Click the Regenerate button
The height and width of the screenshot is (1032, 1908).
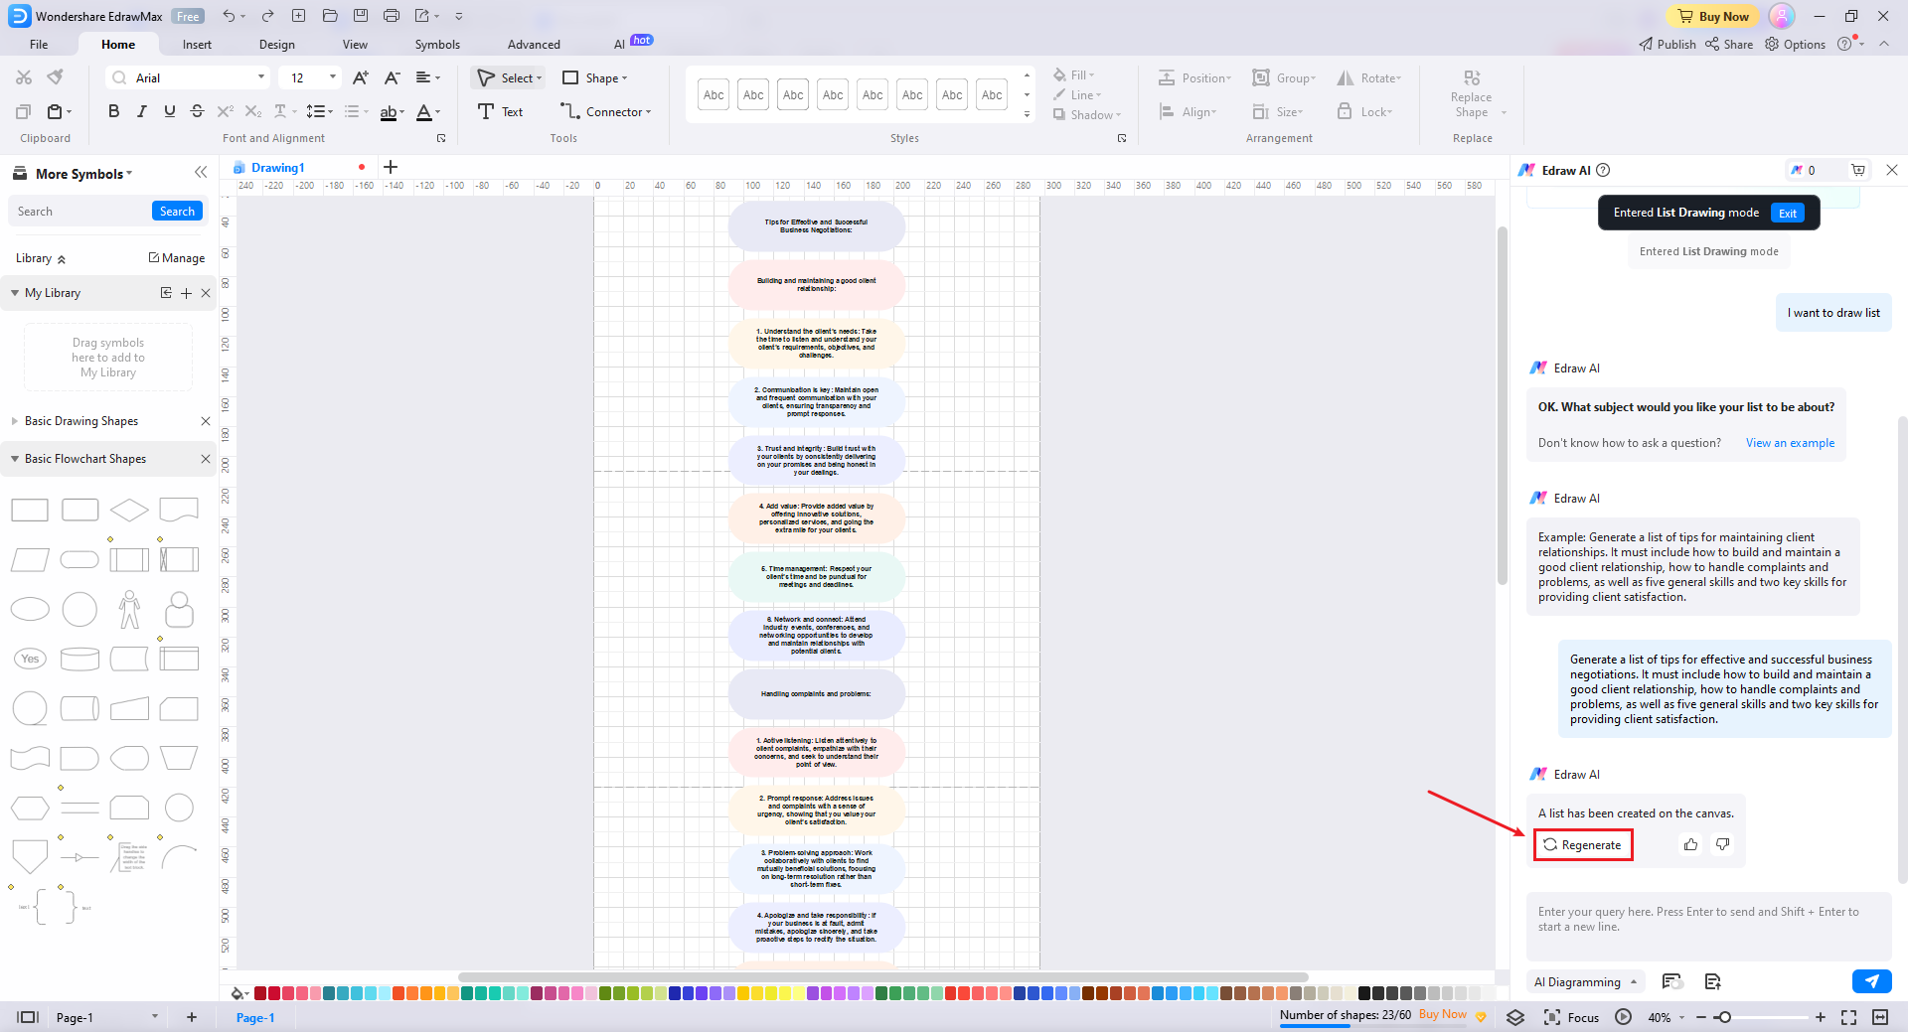[1582, 844]
